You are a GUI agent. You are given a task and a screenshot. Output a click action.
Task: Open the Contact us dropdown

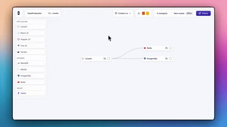[123, 13]
